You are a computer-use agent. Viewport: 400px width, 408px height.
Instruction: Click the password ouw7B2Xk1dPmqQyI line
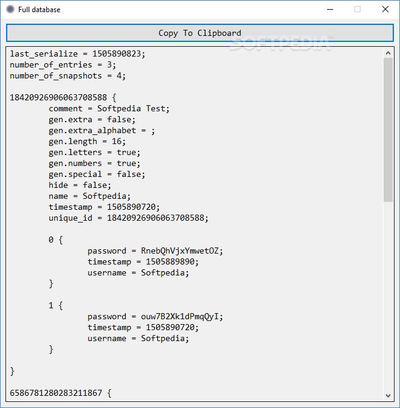click(155, 316)
